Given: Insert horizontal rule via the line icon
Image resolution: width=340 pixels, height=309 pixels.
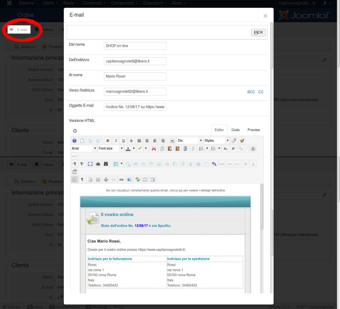Looking at the screenshot, I should (x=74, y=156).
